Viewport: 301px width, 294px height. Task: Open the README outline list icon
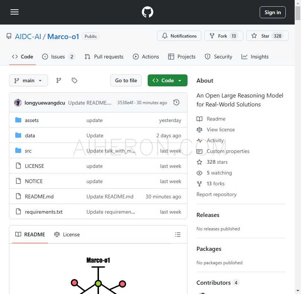coord(178,234)
